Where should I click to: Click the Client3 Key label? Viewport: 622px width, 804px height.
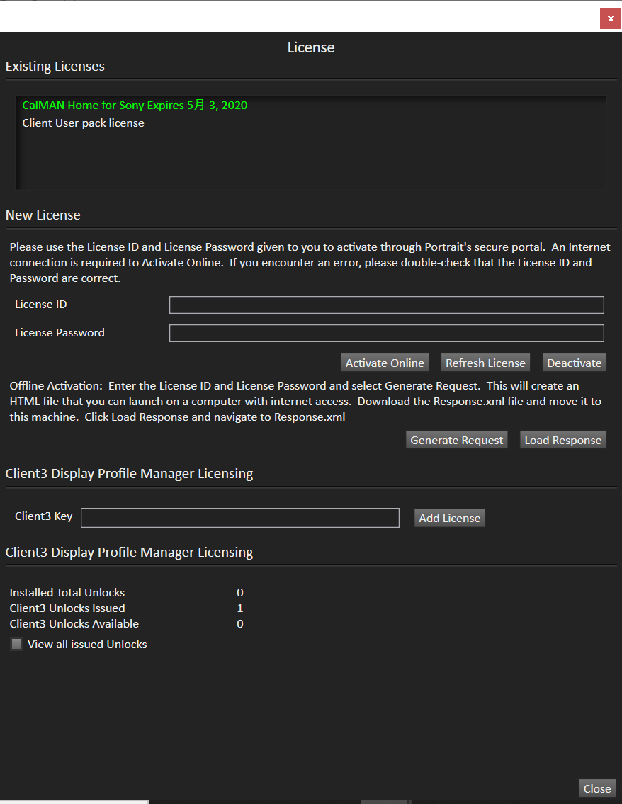[44, 516]
